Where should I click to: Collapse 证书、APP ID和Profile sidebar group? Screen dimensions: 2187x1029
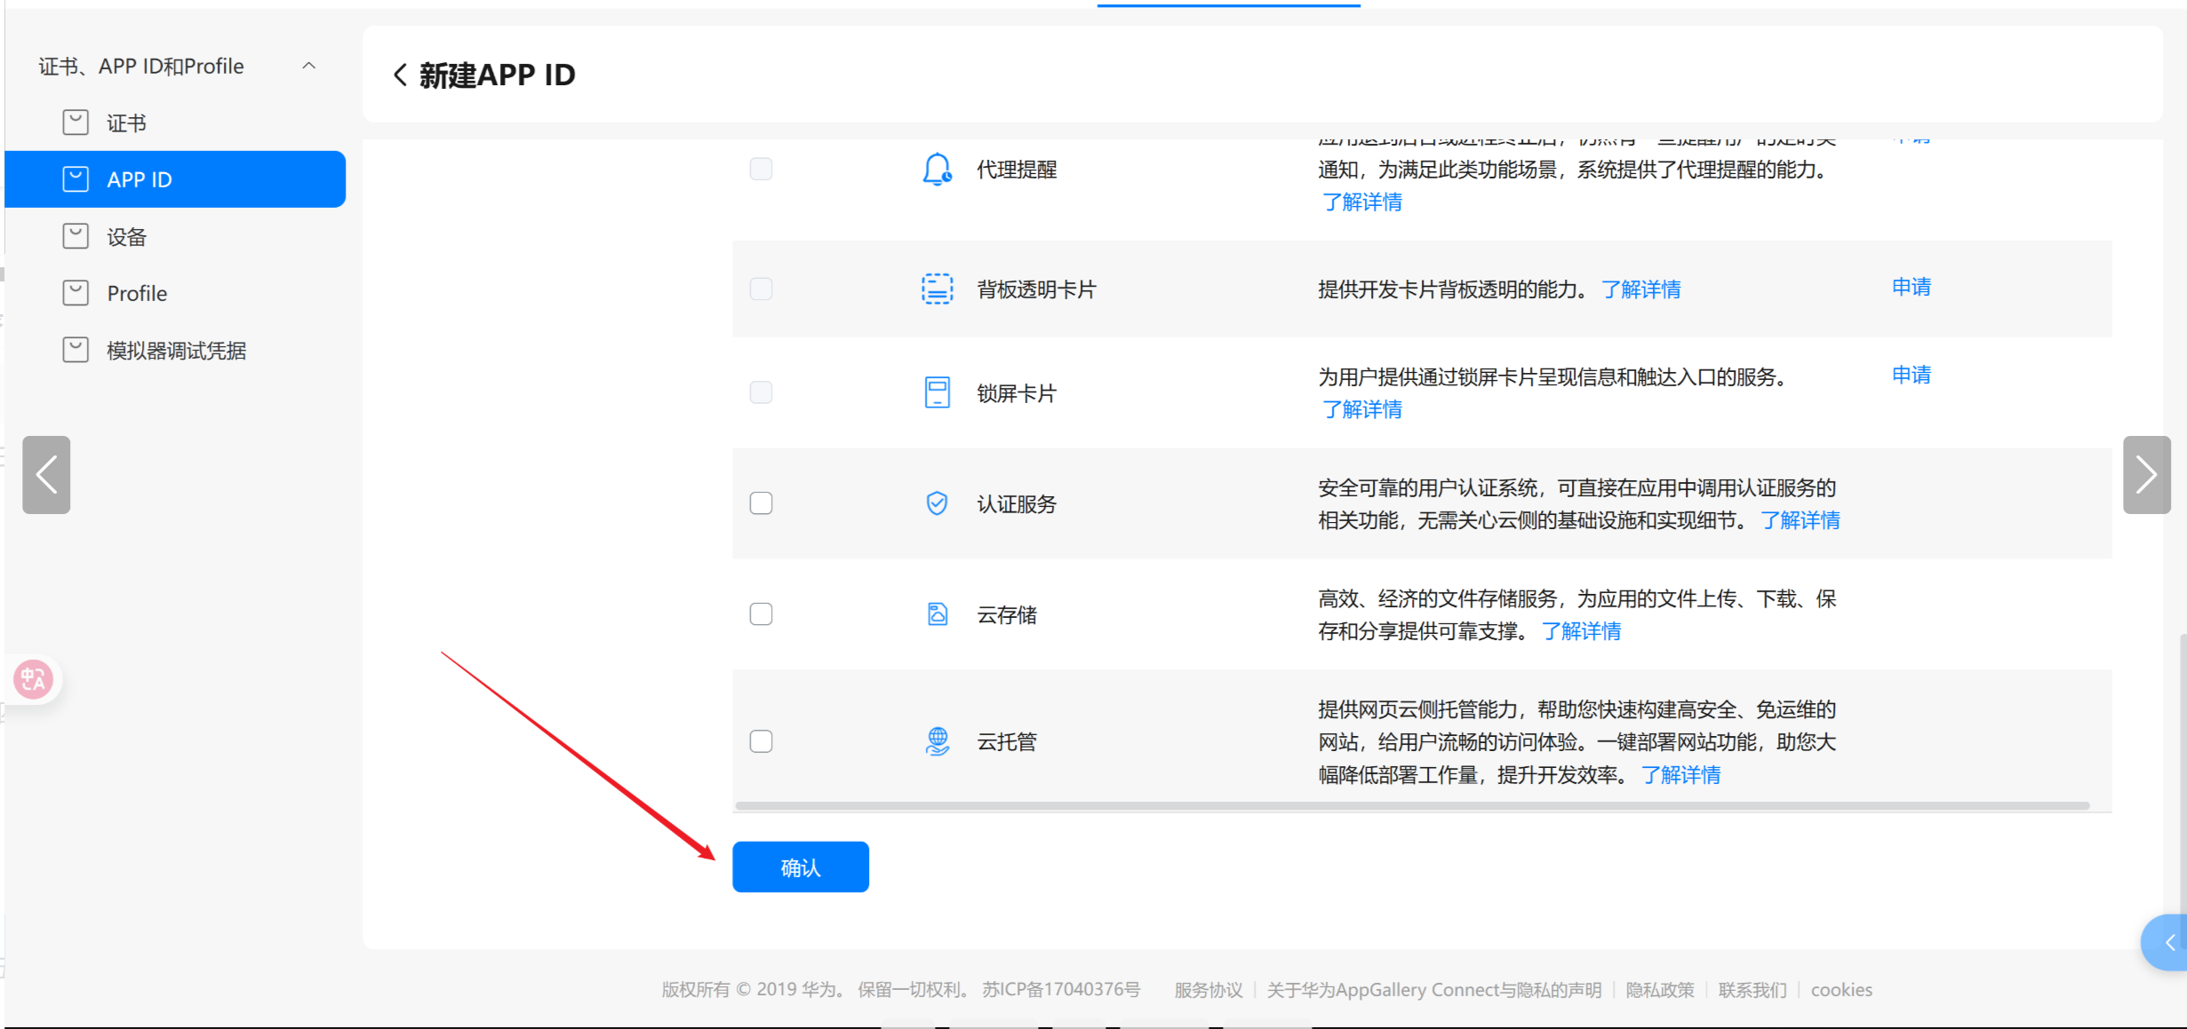(308, 66)
